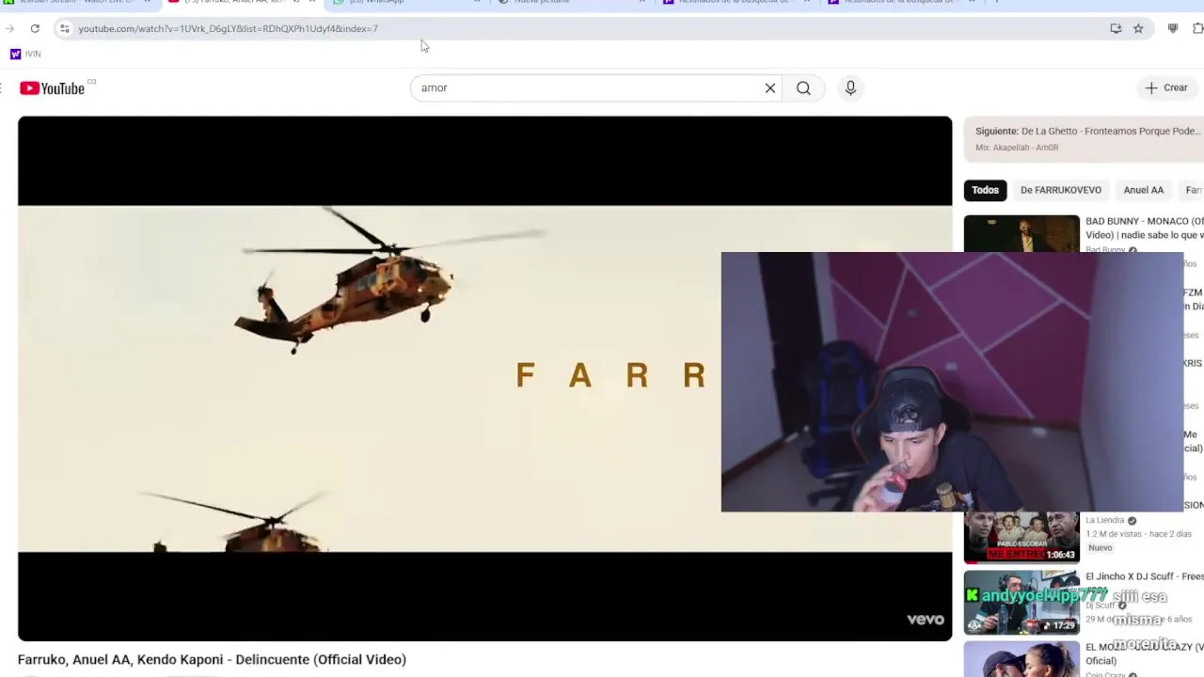
Task: Visit La Liendra channel name
Action: 1104,520
